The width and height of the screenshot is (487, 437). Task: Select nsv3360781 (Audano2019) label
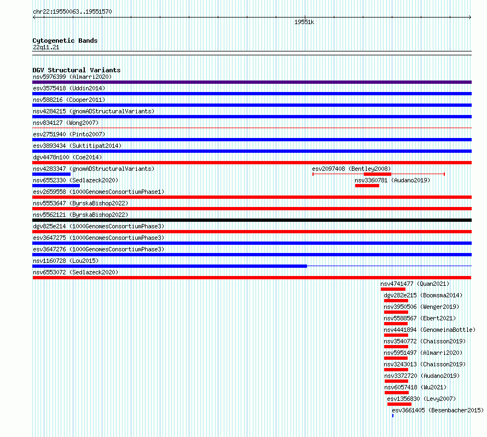392,180
